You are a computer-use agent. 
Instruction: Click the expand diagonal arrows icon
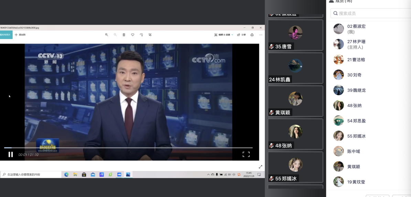(x=260, y=167)
